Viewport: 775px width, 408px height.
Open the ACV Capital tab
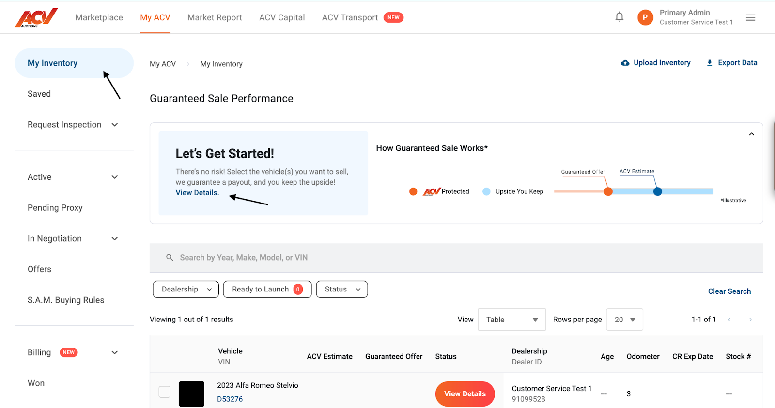(282, 17)
